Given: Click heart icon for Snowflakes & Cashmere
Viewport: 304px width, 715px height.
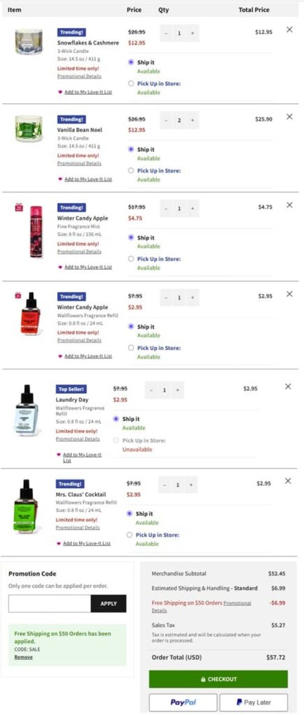Looking at the screenshot, I should point(60,92).
